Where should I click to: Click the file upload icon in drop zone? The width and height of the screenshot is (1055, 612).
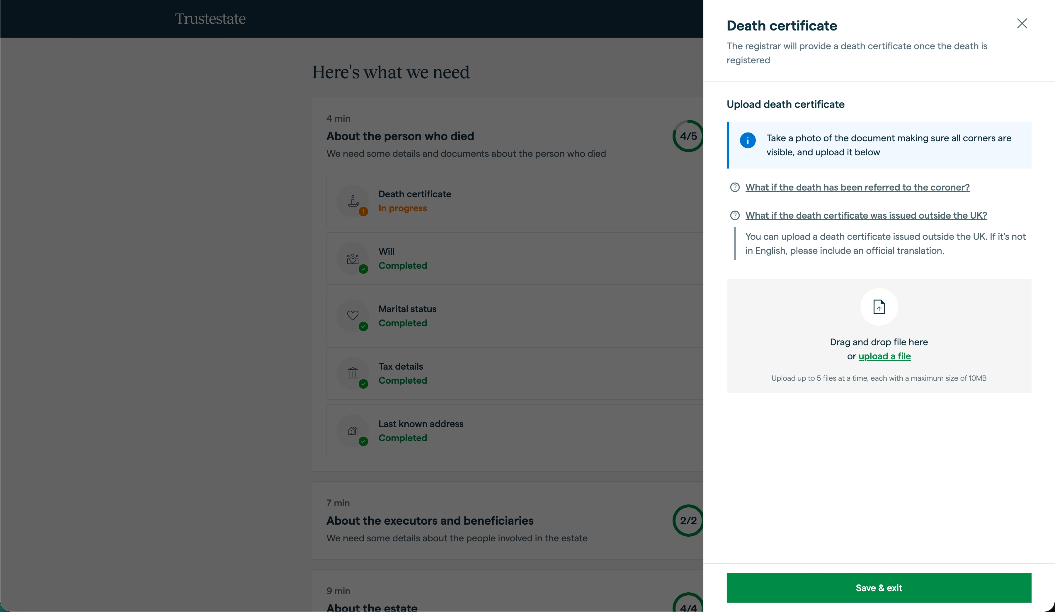[879, 307]
